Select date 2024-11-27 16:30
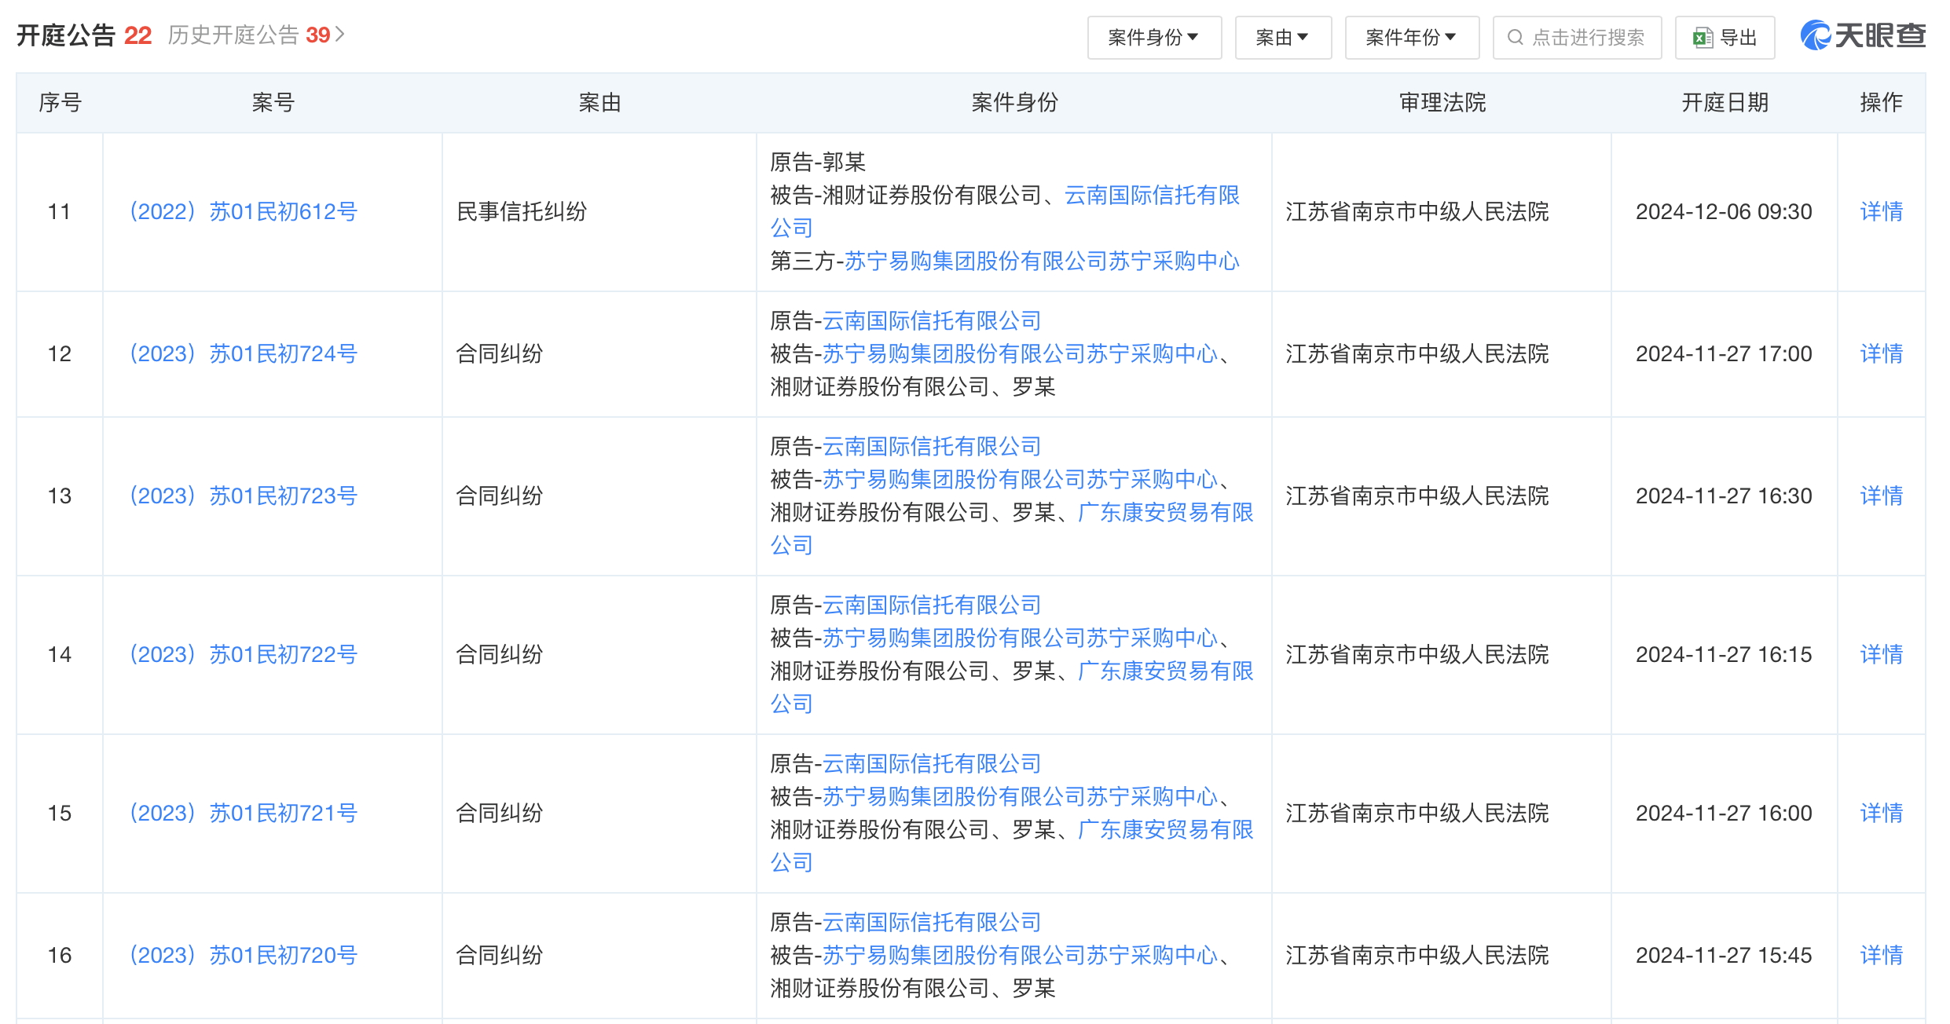 [1724, 496]
